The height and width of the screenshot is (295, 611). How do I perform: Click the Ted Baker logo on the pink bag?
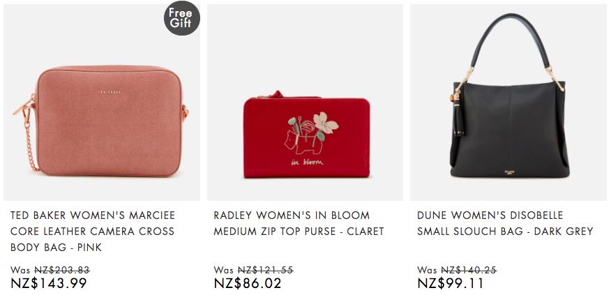(109, 92)
